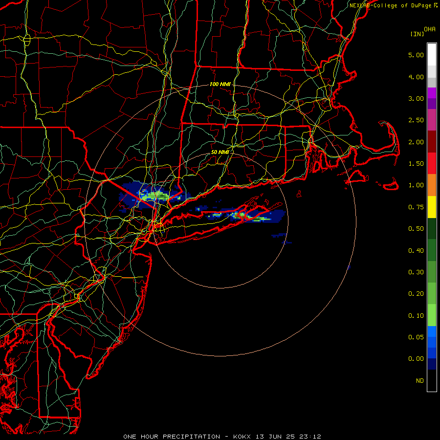Image resolution: width=440 pixels, height=440 pixels.
Task: Click the OHA product label above legend
Action: (x=430, y=29)
